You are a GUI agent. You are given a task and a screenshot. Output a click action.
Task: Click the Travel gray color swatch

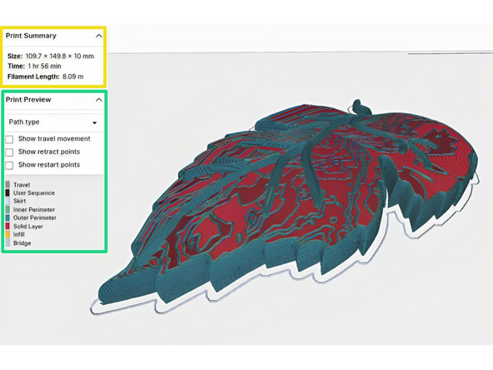click(x=7, y=185)
